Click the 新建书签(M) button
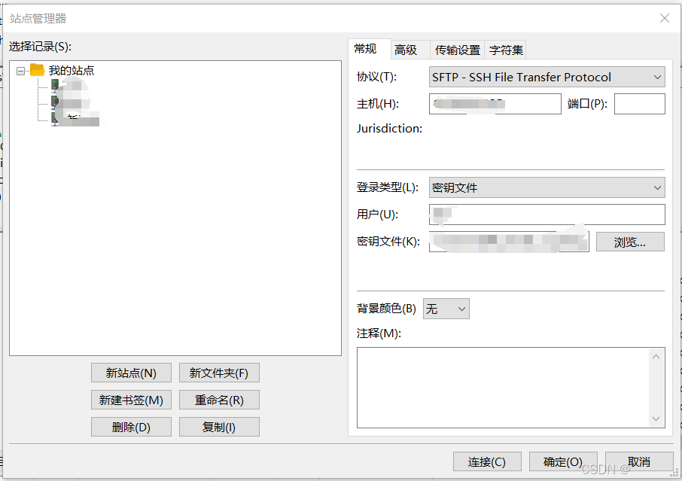682x481 pixels. 131,400
